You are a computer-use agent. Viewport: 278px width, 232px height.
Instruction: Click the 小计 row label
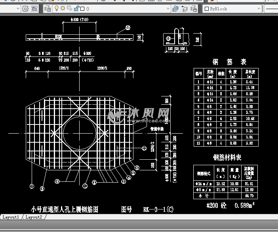pyautogui.click(x=204, y=196)
